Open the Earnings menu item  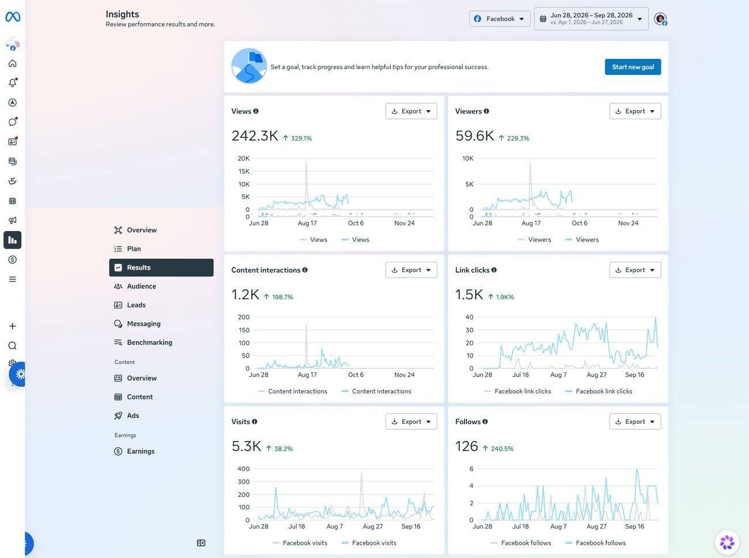click(161, 451)
